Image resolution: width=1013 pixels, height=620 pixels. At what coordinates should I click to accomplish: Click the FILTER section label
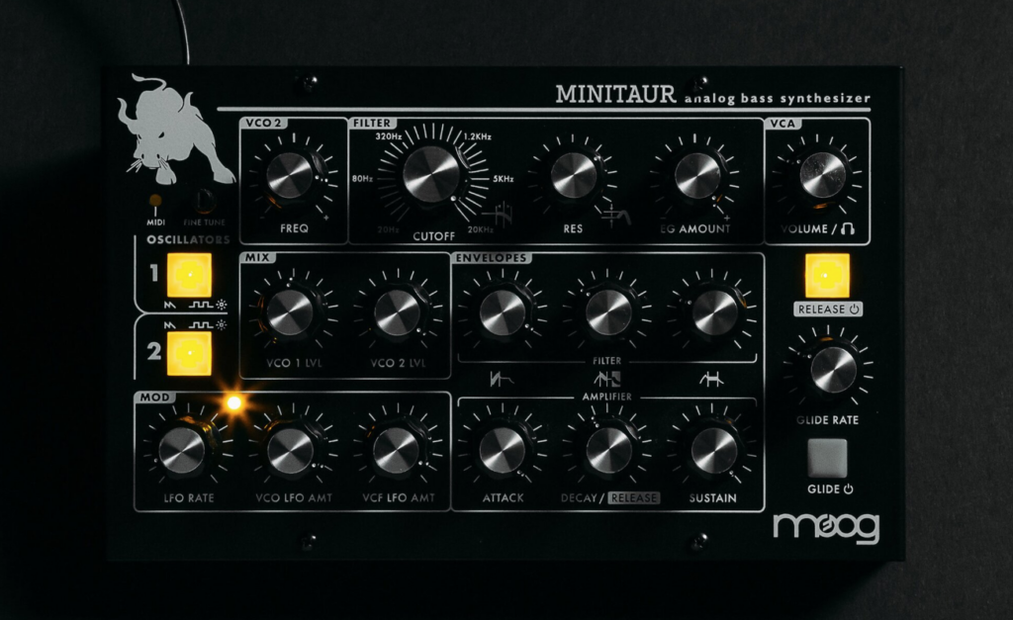[x=372, y=123]
